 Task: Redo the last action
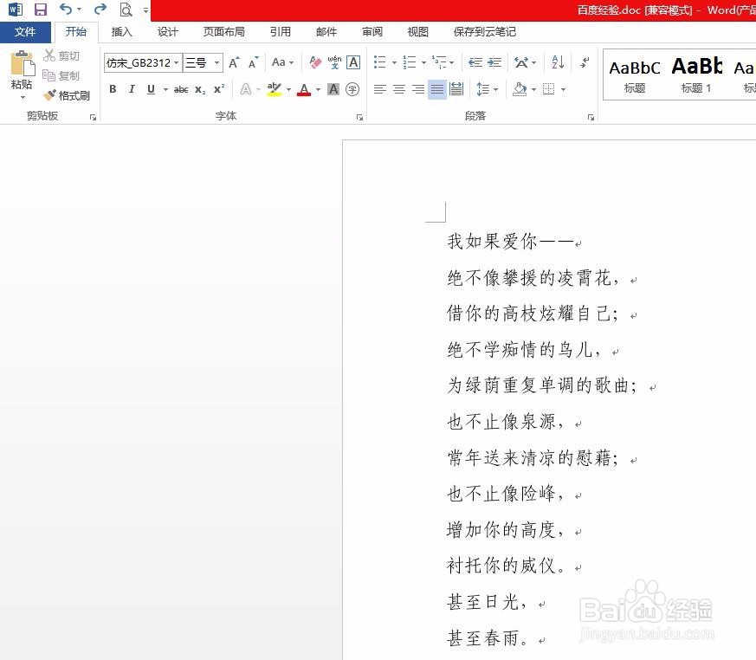pyautogui.click(x=100, y=9)
